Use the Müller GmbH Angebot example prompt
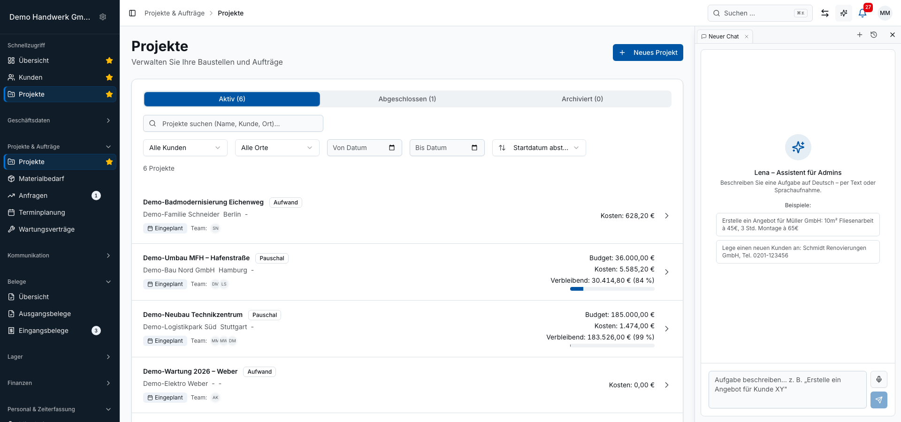This screenshot has width=901, height=422. point(798,225)
